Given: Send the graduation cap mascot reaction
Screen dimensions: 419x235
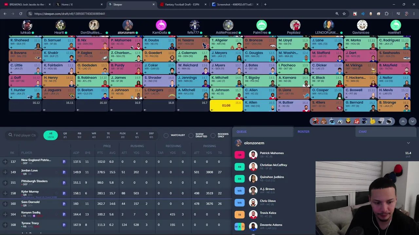Looking at the screenshot, I should 364,121.
